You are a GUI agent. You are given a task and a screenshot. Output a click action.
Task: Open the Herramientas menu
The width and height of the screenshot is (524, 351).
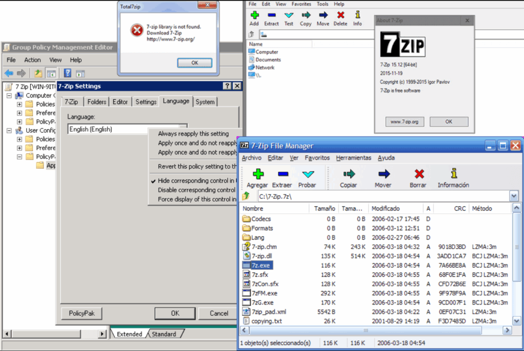354,158
